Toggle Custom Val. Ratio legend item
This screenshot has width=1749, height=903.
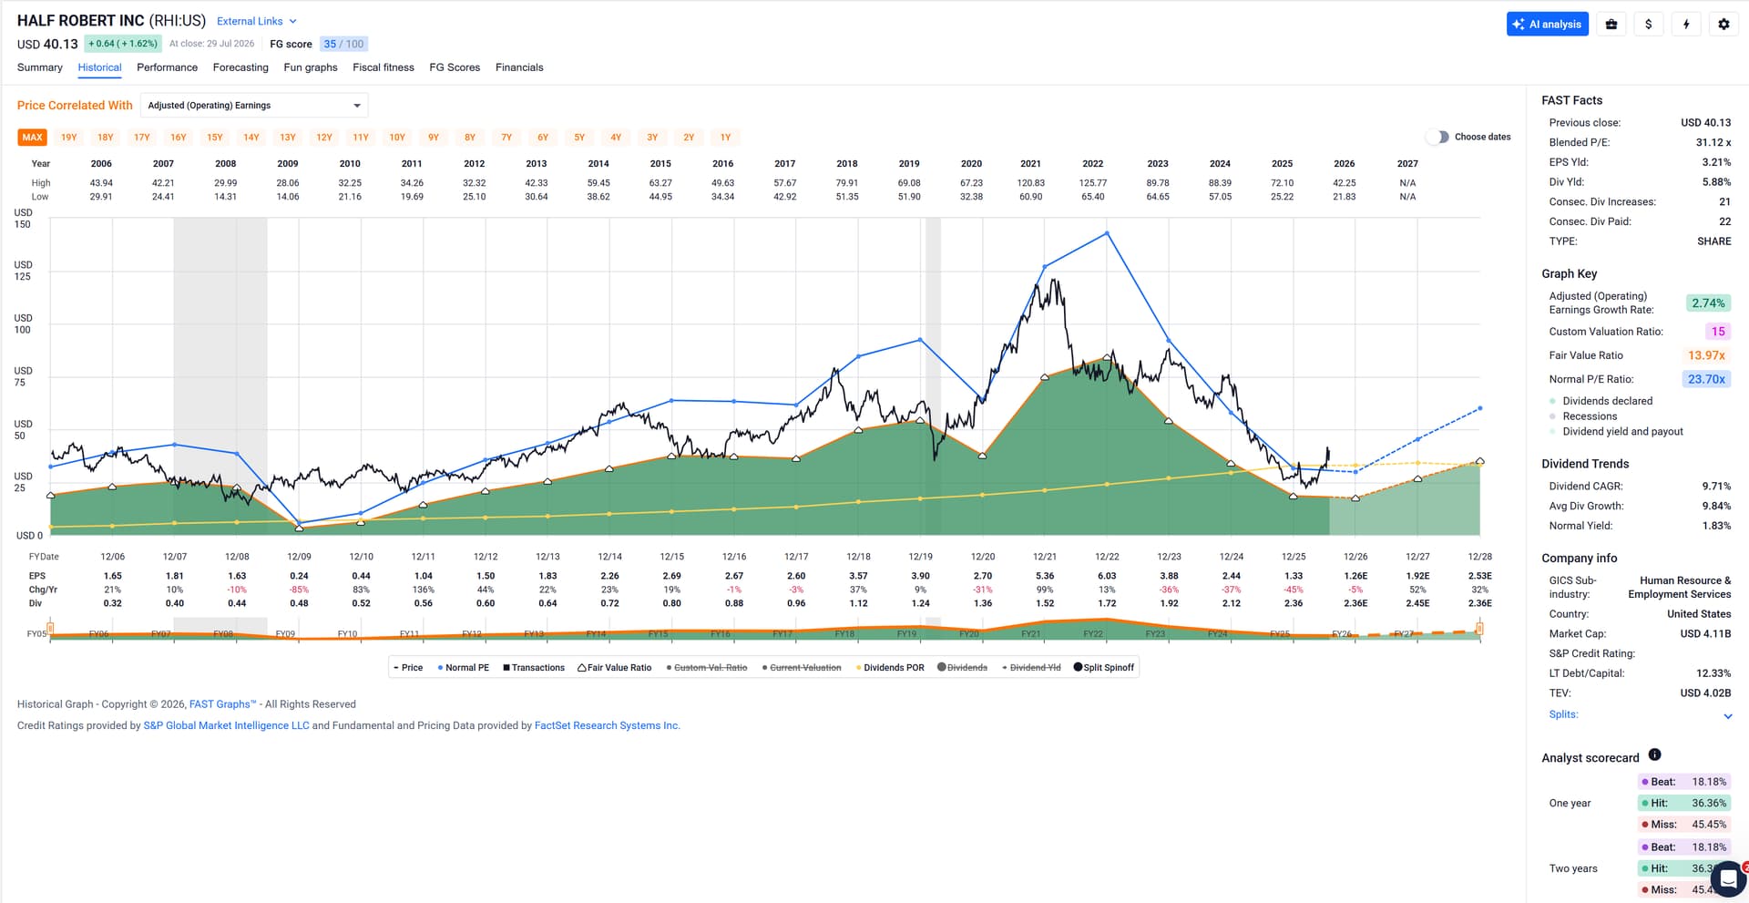click(707, 668)
